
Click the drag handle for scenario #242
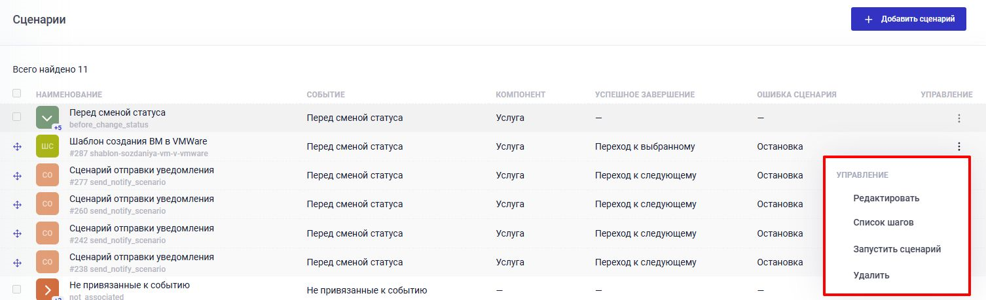(18, 233)
